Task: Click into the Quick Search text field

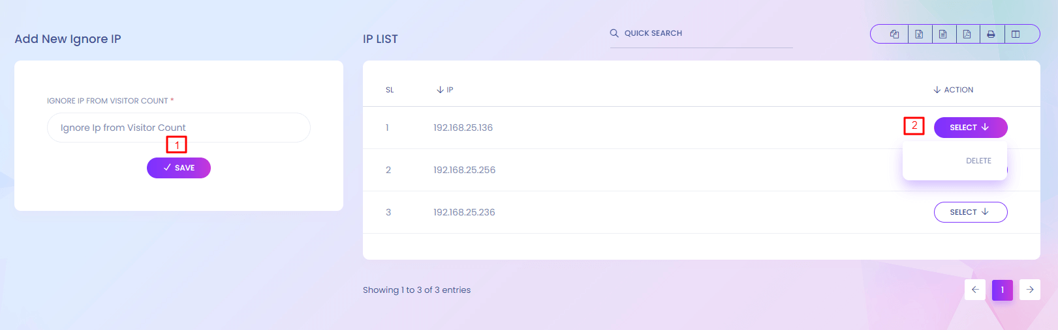Action: [705, 33]
